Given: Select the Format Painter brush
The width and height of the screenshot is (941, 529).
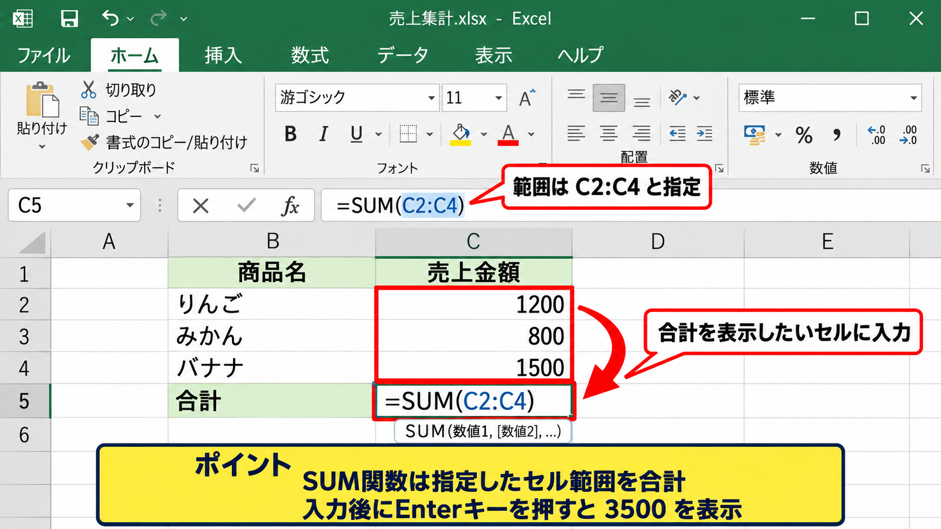Looking at the screenshot, I should pos(89,142).
